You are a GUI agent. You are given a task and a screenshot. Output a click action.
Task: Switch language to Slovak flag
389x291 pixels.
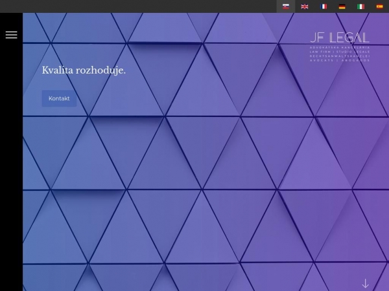286,6
